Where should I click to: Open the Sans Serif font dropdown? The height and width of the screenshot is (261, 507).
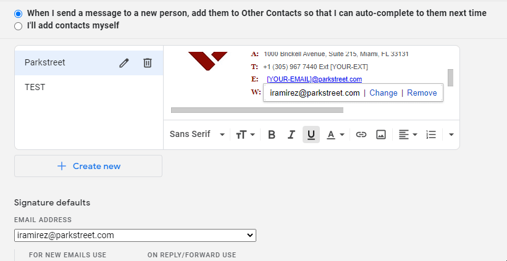[197, 135]
